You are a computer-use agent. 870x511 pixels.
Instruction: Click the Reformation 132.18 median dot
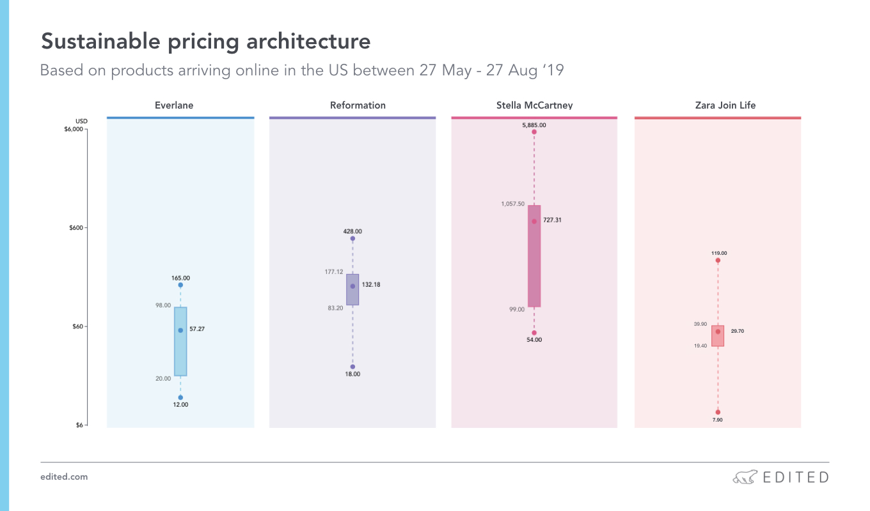(352, 286)
